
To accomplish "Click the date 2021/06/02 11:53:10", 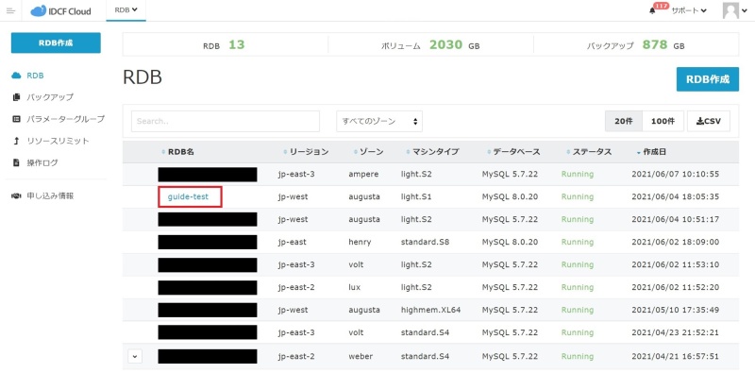I will [675, 264].
